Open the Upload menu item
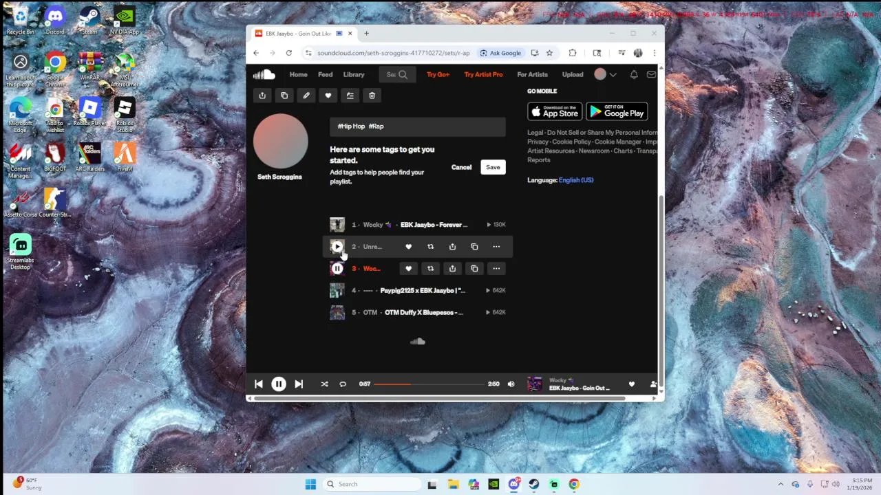This screenshot has width=881, height=495. [573, 74]
